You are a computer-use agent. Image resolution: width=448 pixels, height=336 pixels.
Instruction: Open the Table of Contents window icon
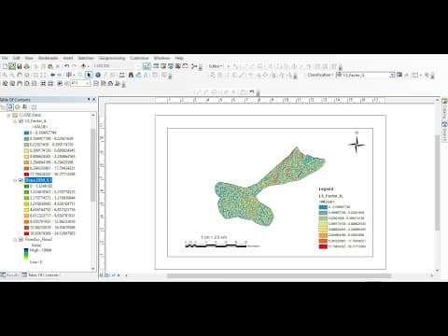(x=156, y=66)
